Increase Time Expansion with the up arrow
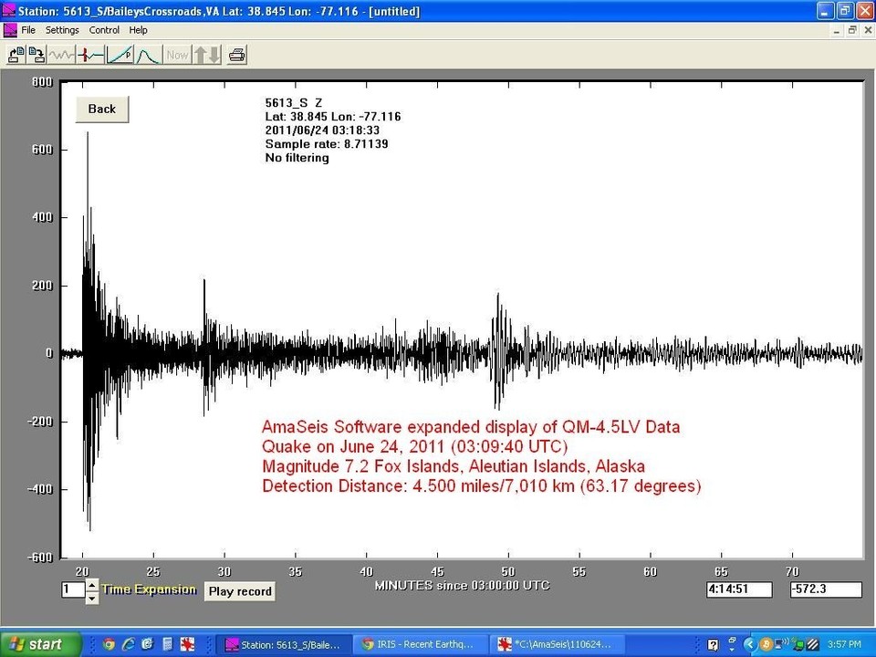Screen dimensions: 876x657 click(91, 585)
